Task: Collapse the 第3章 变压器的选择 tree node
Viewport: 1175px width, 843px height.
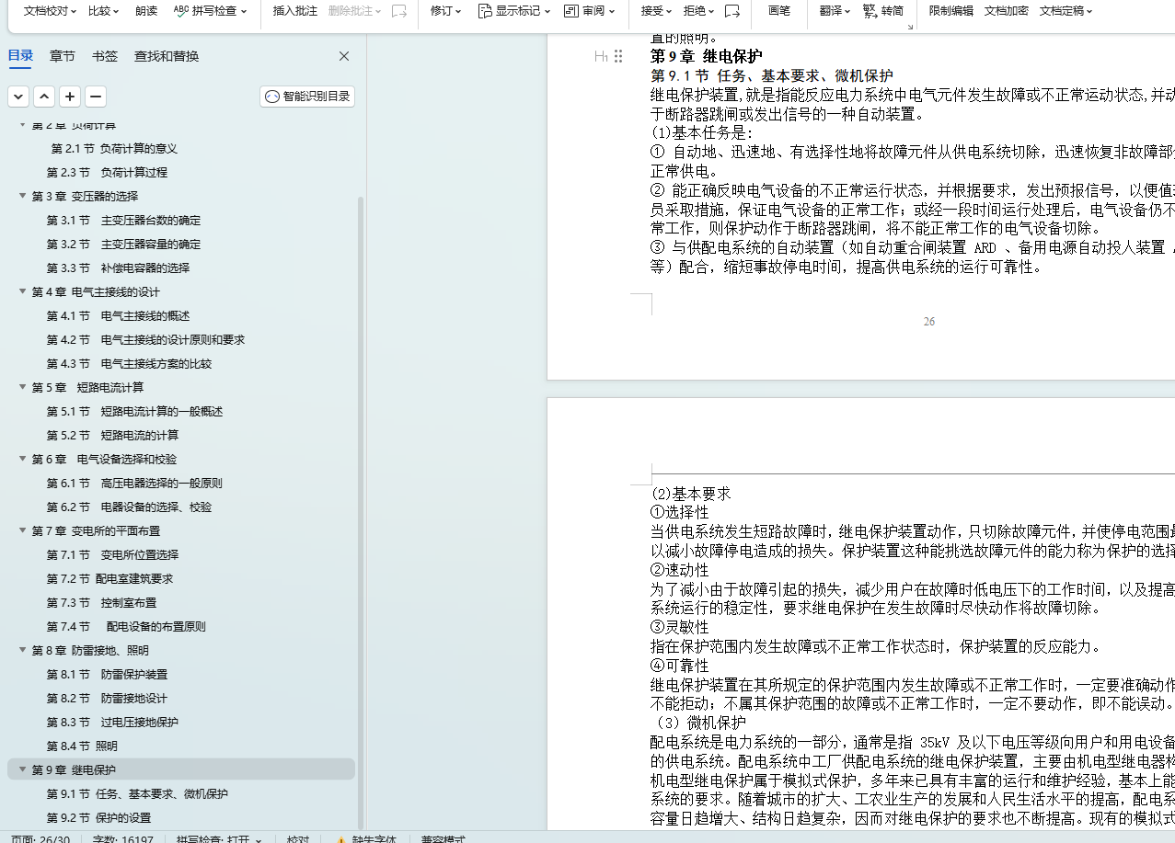Action: 23,196
